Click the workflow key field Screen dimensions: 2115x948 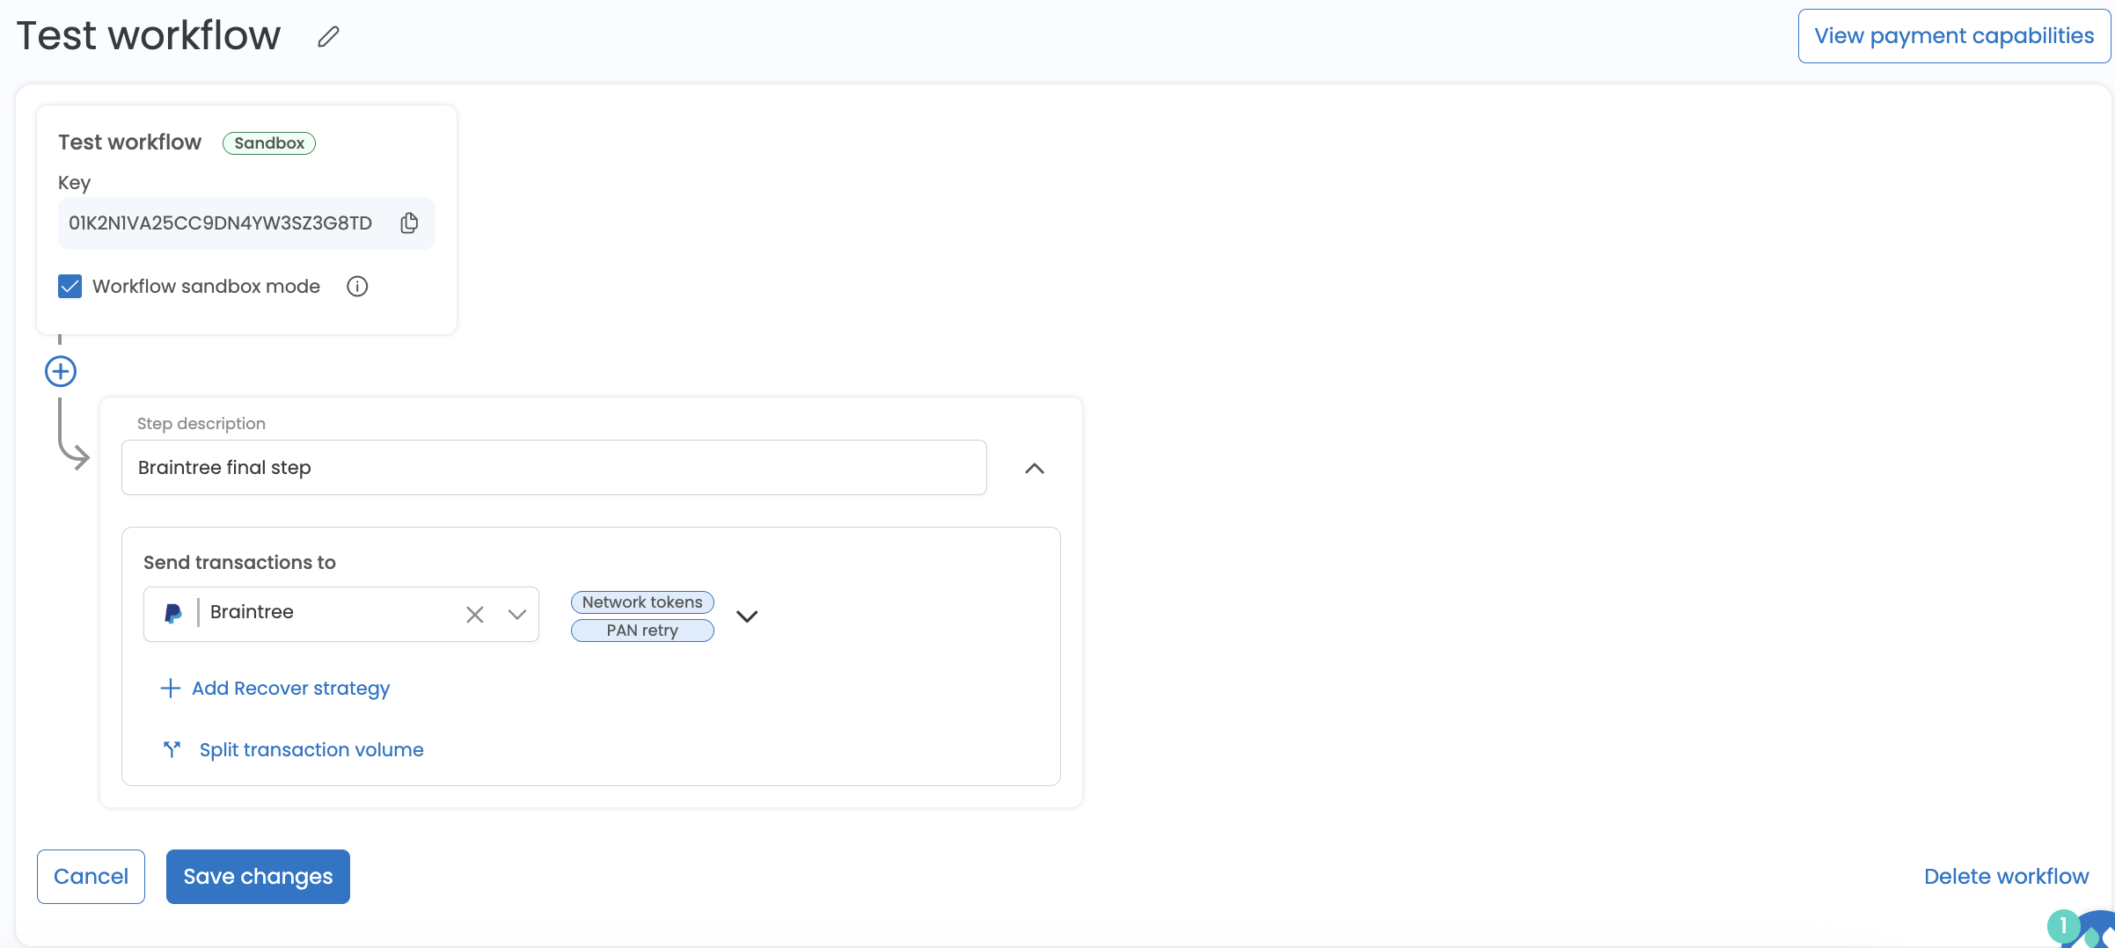246,223
